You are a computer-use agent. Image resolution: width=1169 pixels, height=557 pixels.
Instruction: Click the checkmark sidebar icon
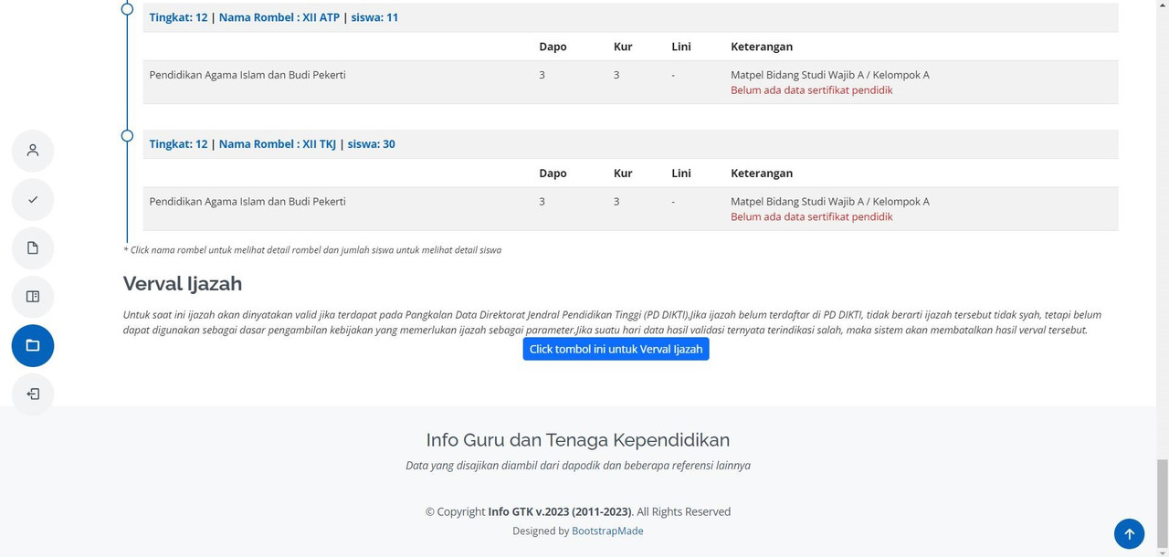(33, 199)
